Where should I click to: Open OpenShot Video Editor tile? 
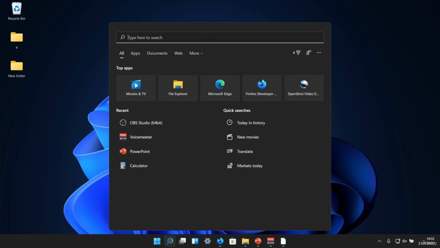point(304,88)
